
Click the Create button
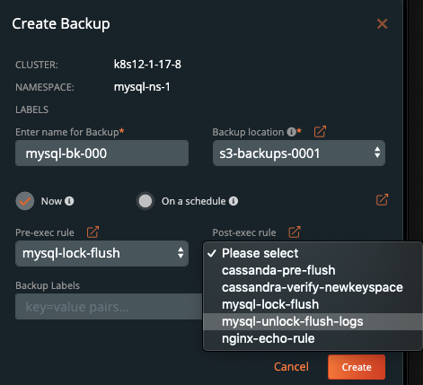[x=357, y=367]
